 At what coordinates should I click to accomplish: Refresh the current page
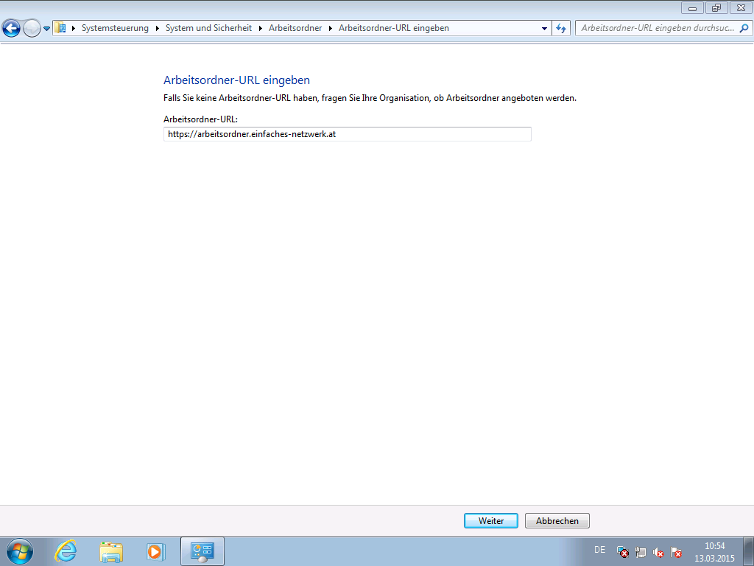pos(561,29)
